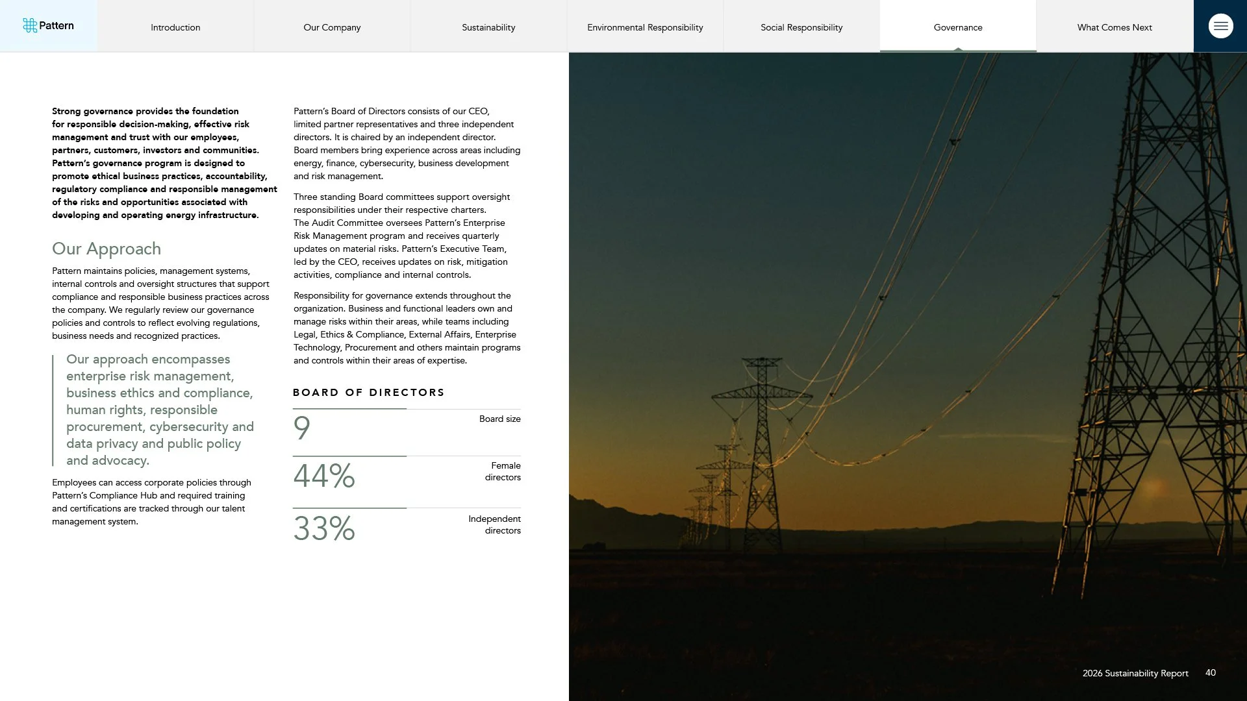Click page number 40
Viewport: 1247px width, 701px height.
click(1211, 673)
